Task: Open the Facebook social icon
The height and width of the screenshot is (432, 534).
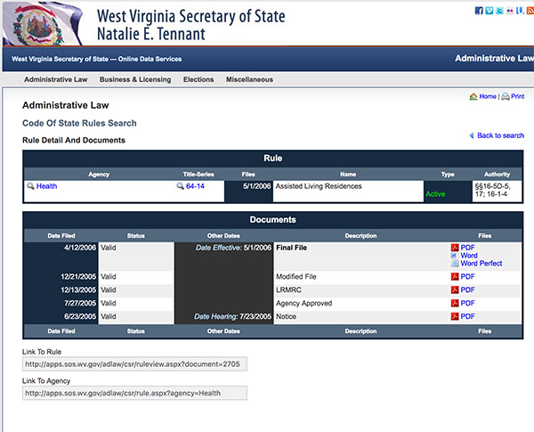Action: coord(479,11)
